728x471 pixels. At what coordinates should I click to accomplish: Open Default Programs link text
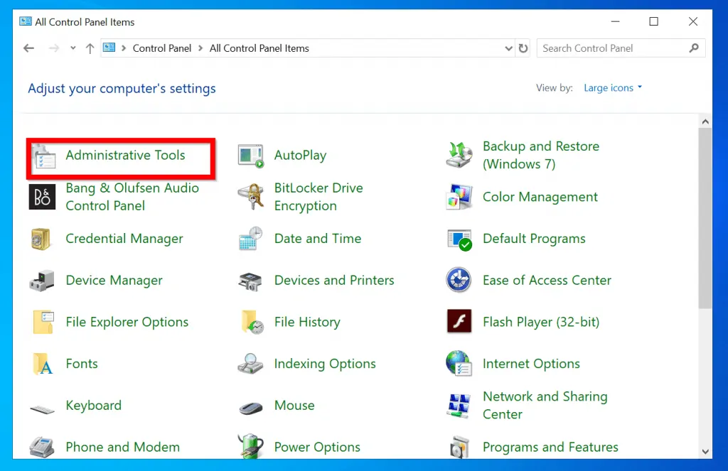[534, 239]
